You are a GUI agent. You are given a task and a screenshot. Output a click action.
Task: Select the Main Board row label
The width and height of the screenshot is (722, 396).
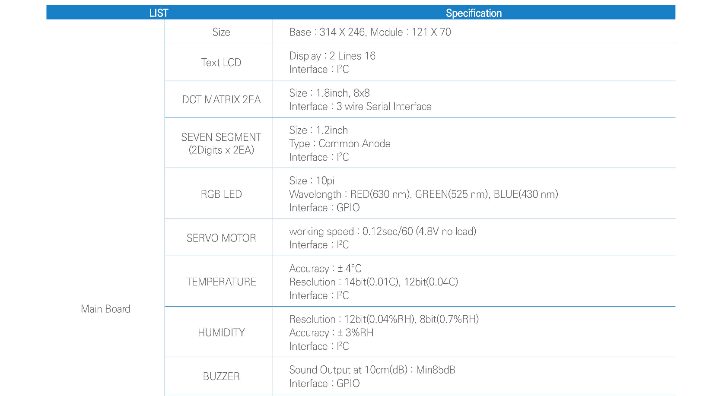tap(105, 309)
